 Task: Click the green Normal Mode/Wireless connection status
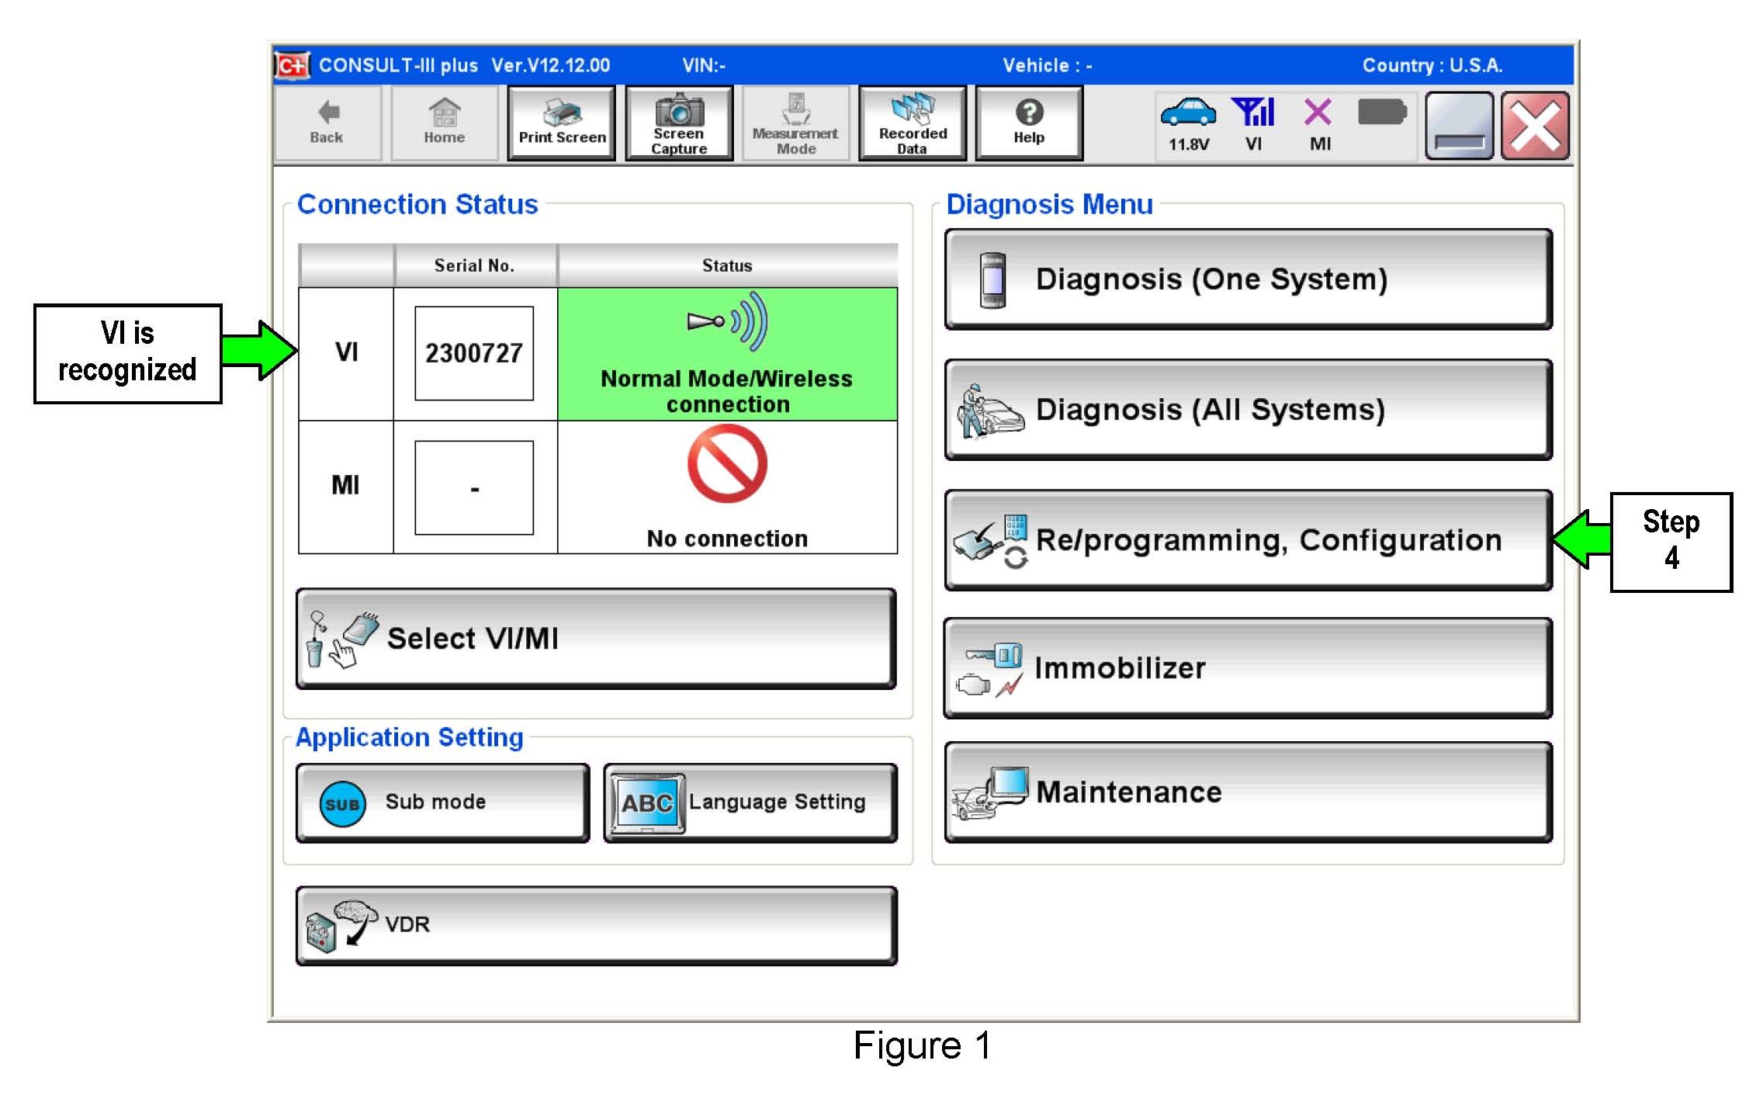(727, 355)
